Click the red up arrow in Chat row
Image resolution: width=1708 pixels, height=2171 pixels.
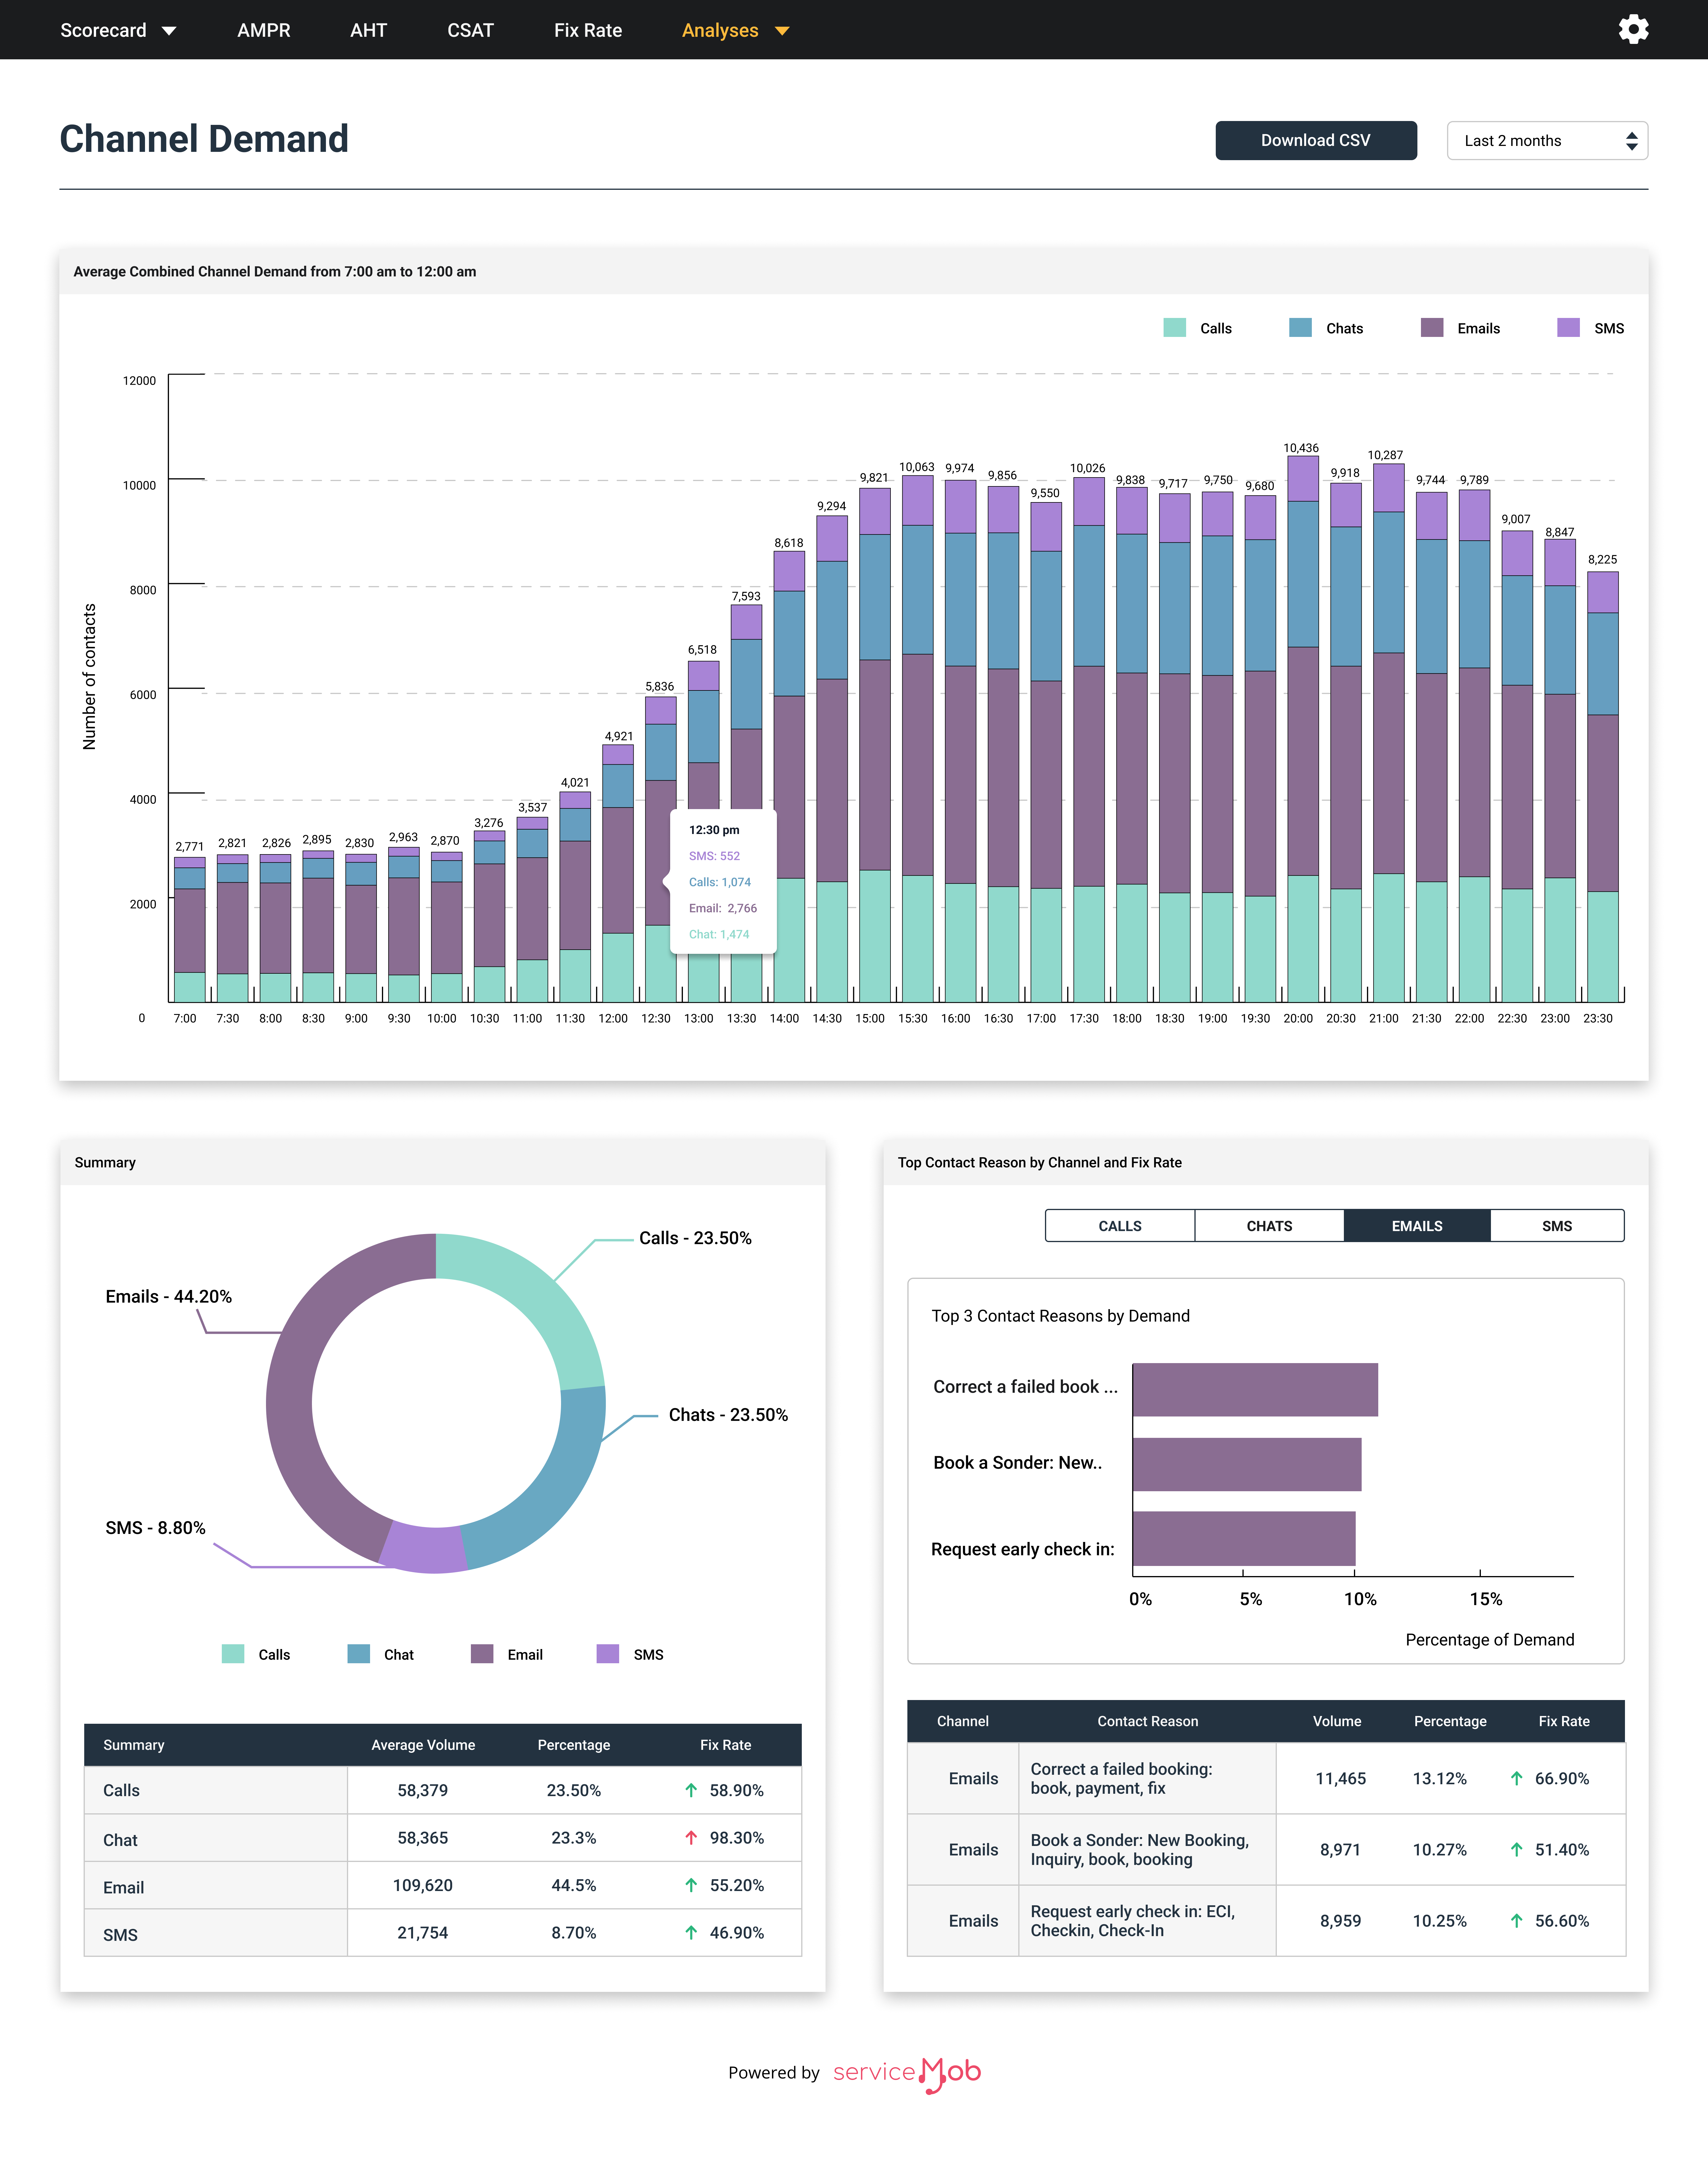(x=691, y=1838)
